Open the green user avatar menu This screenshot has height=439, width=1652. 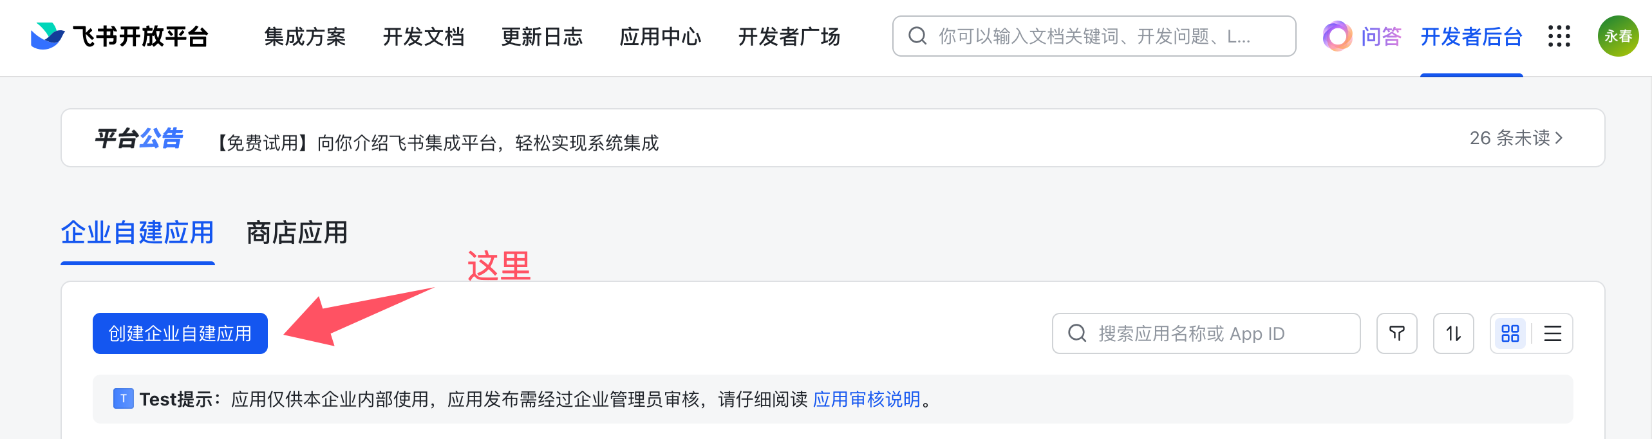point(1617,37)
